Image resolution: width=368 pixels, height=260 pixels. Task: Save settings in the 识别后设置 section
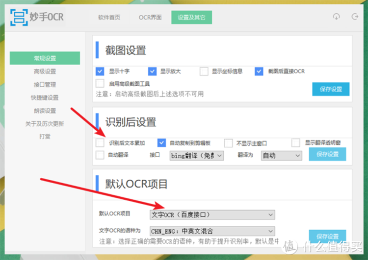327,154
